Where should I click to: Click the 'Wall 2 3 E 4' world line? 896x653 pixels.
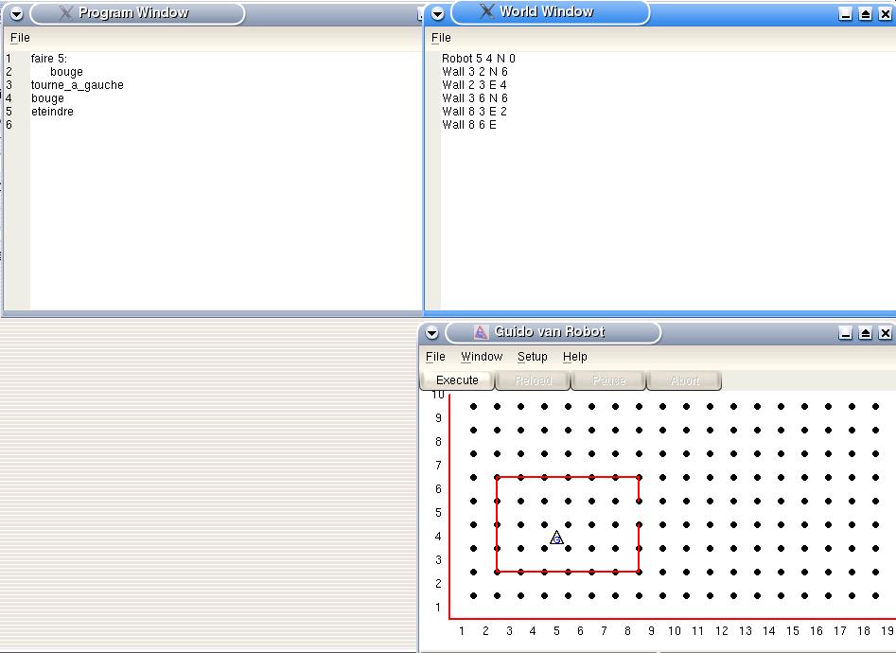pos(474,84)
